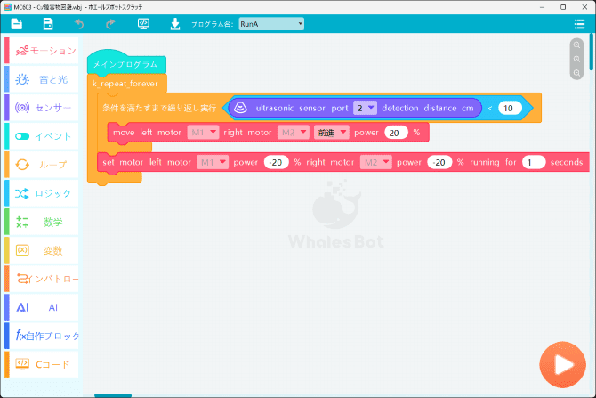This screenshot has width=596, height=398.
Task: Undo the last action
Action: 79,24
